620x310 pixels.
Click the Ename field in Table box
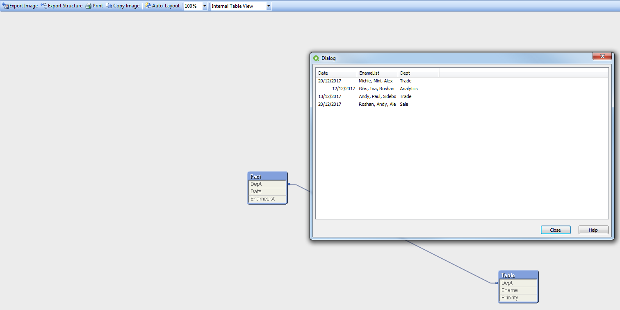tap(518, 290)
